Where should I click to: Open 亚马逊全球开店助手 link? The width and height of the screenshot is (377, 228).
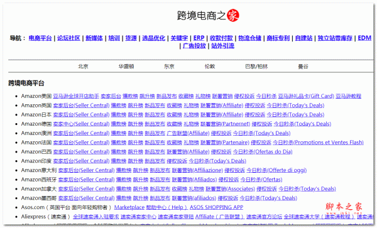76,96
